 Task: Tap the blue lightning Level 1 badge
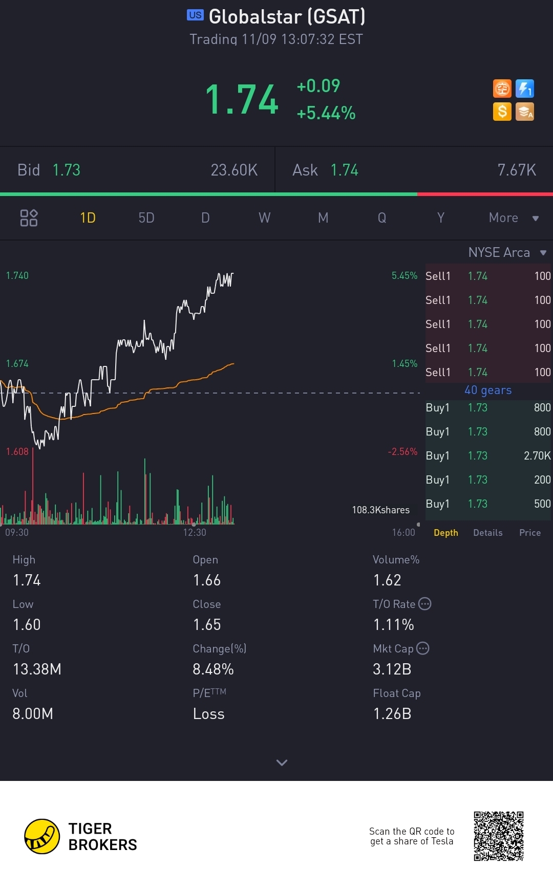[x=525, y=89]
